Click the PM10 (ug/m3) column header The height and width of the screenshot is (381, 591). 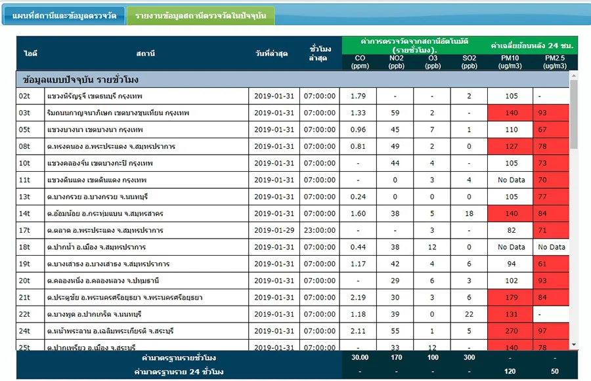(x=510, y=62)
